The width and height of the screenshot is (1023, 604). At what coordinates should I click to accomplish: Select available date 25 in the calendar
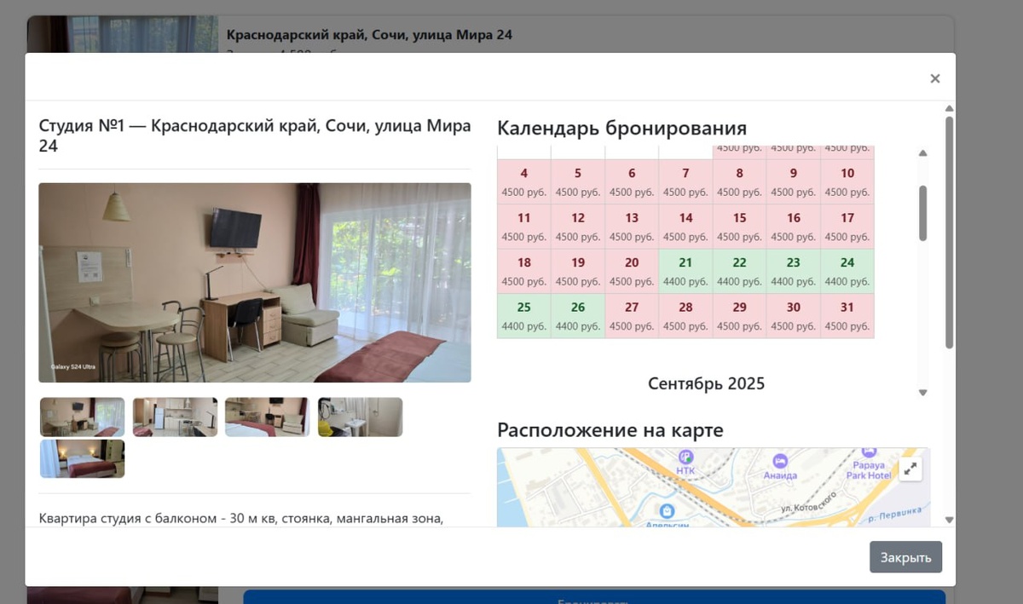pos(523,316)
